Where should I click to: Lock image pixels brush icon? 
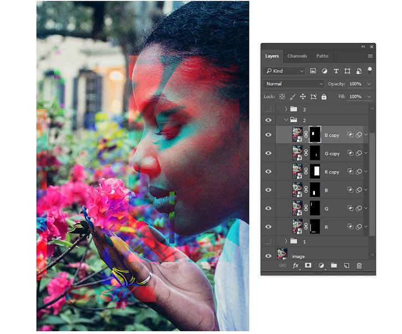(292, 96)
